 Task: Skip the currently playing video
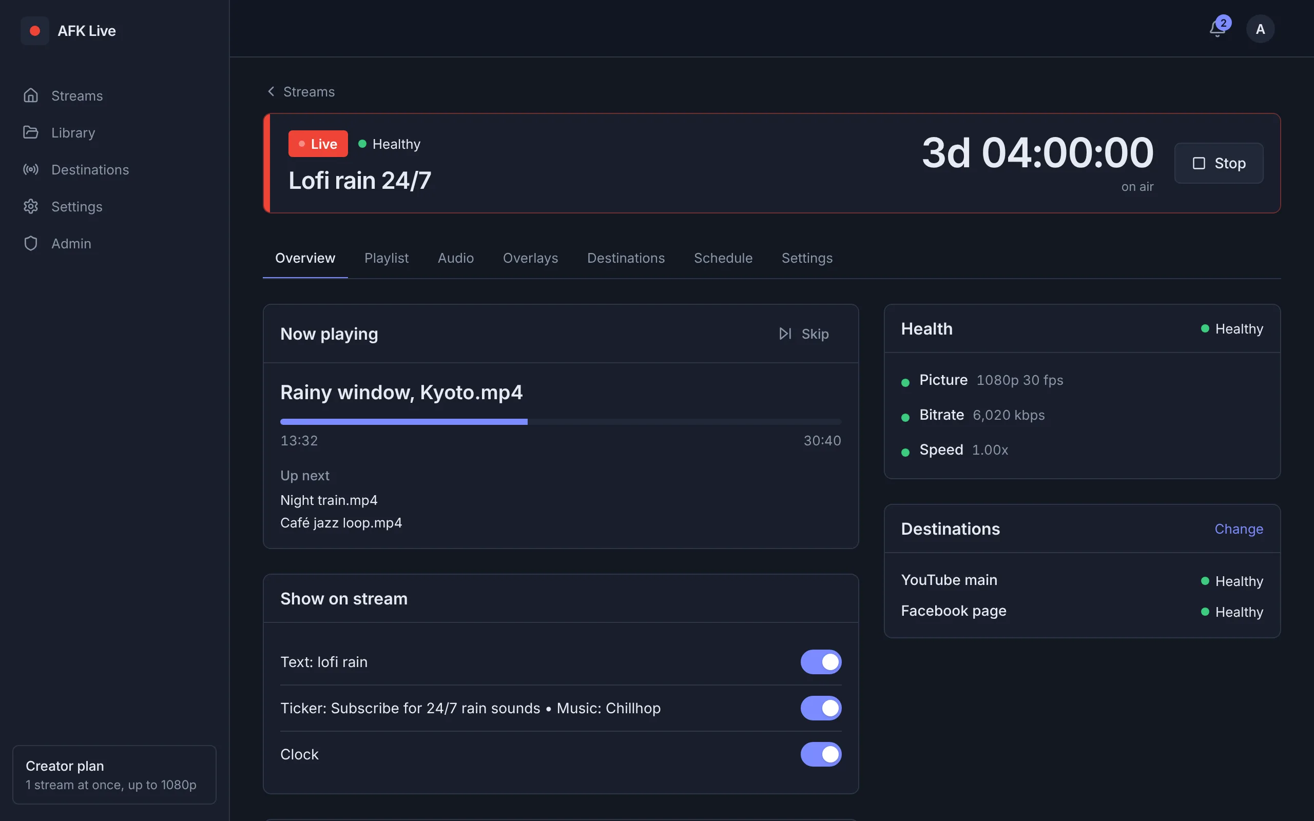pyautogui.click(x=804, y=334)
